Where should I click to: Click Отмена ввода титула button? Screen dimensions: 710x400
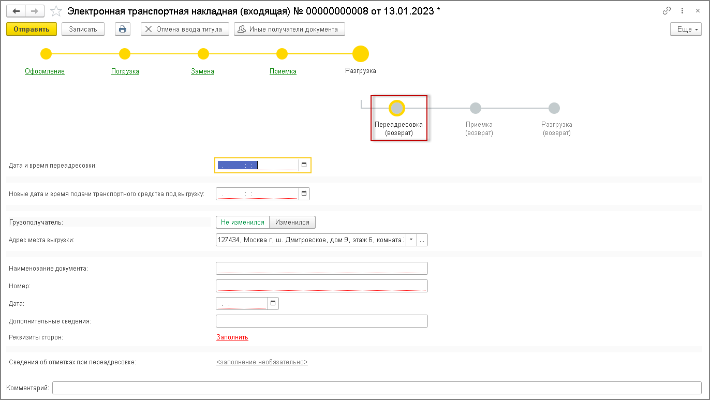click(x=185, y=29)
